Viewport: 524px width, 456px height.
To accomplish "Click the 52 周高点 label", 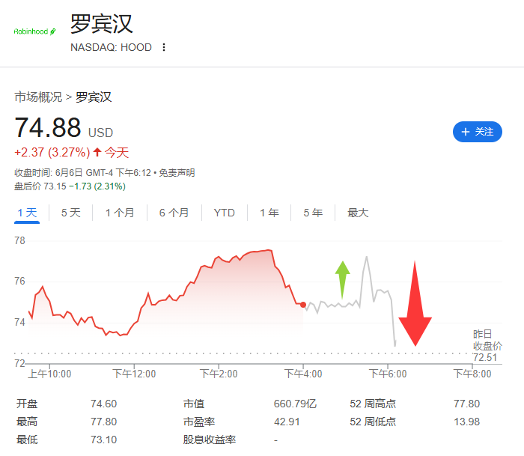I will point(373,404).
